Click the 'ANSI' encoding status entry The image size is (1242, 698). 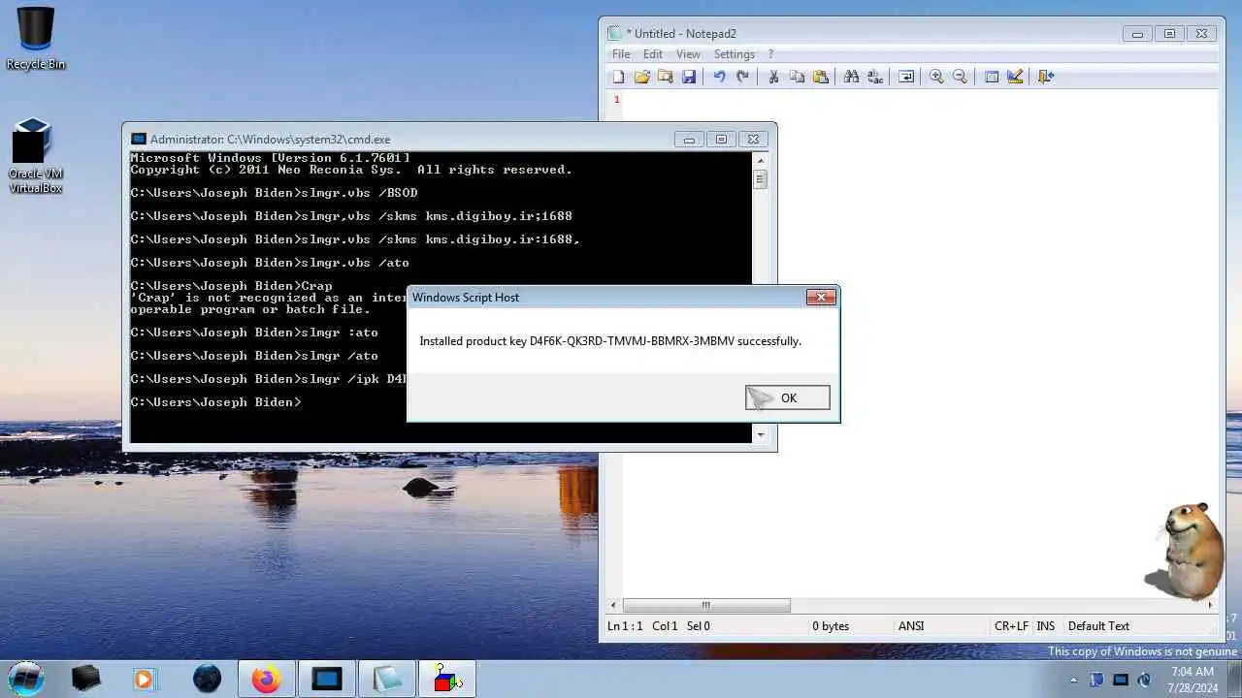point(911,626)
